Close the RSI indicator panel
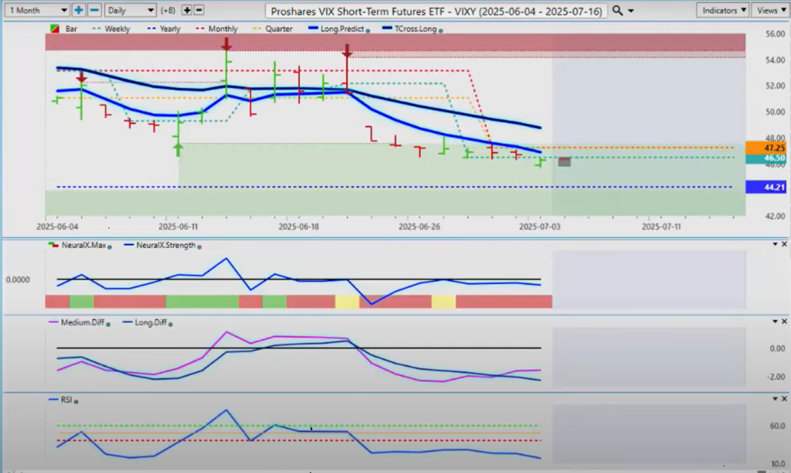Viewport: 791px width, 473px height. pos(784,398)
